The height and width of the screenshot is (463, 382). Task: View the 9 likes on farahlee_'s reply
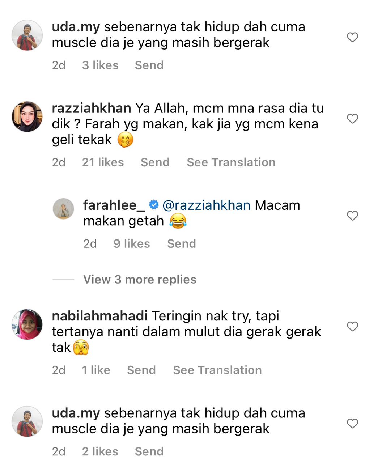coord(131,243)
